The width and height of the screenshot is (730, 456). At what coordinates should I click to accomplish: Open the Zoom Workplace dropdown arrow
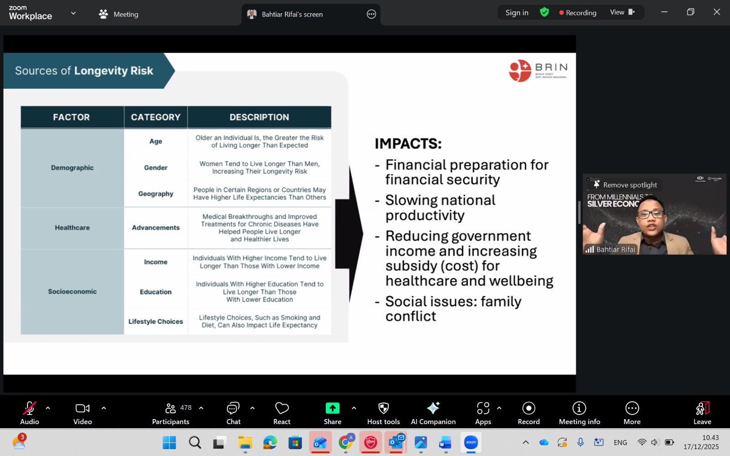[73, 13]
